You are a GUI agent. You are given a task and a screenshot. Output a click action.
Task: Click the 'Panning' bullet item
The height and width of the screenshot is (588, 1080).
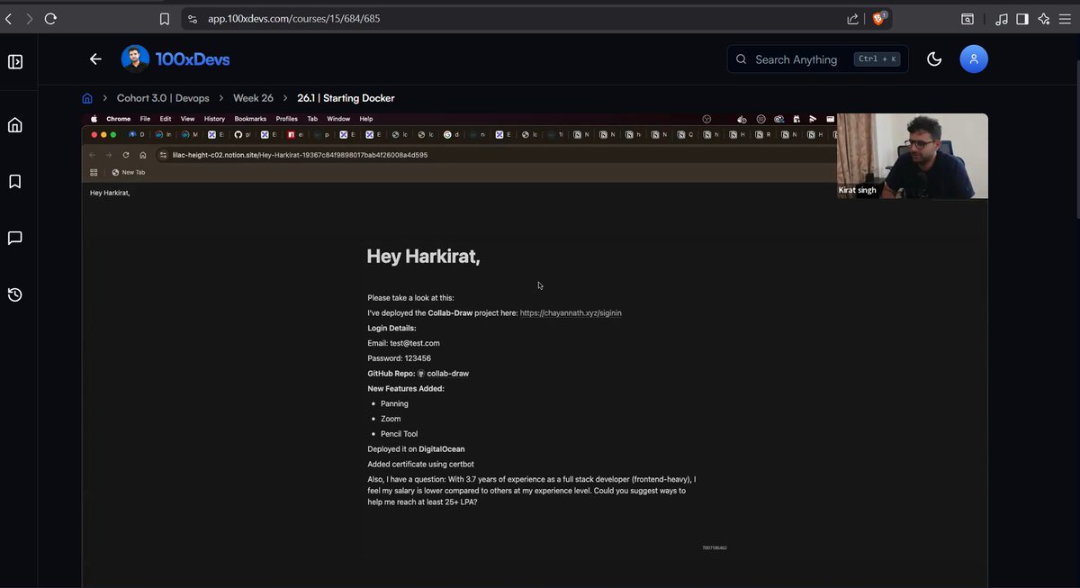[394, 403]
